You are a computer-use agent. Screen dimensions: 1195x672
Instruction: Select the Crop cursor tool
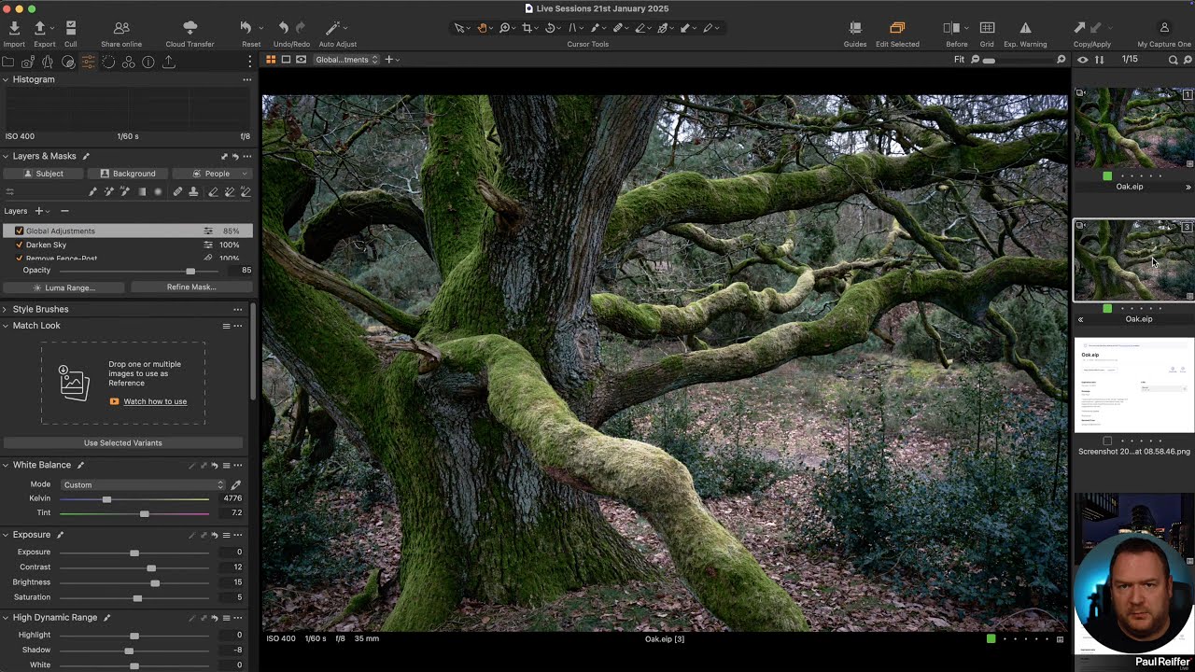pos(527,28)
